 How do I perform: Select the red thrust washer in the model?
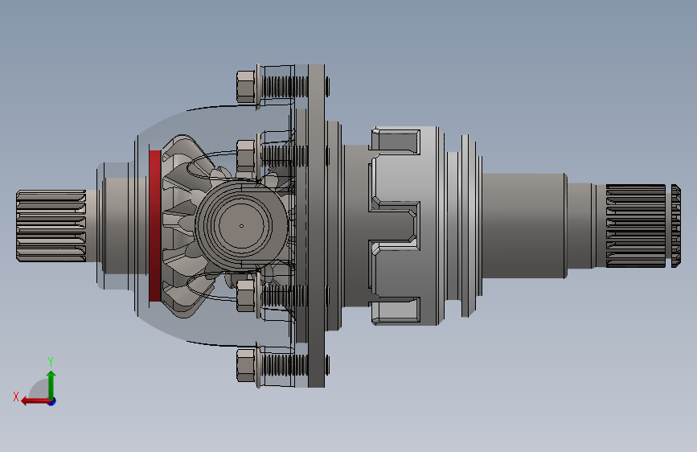point(154,226)
